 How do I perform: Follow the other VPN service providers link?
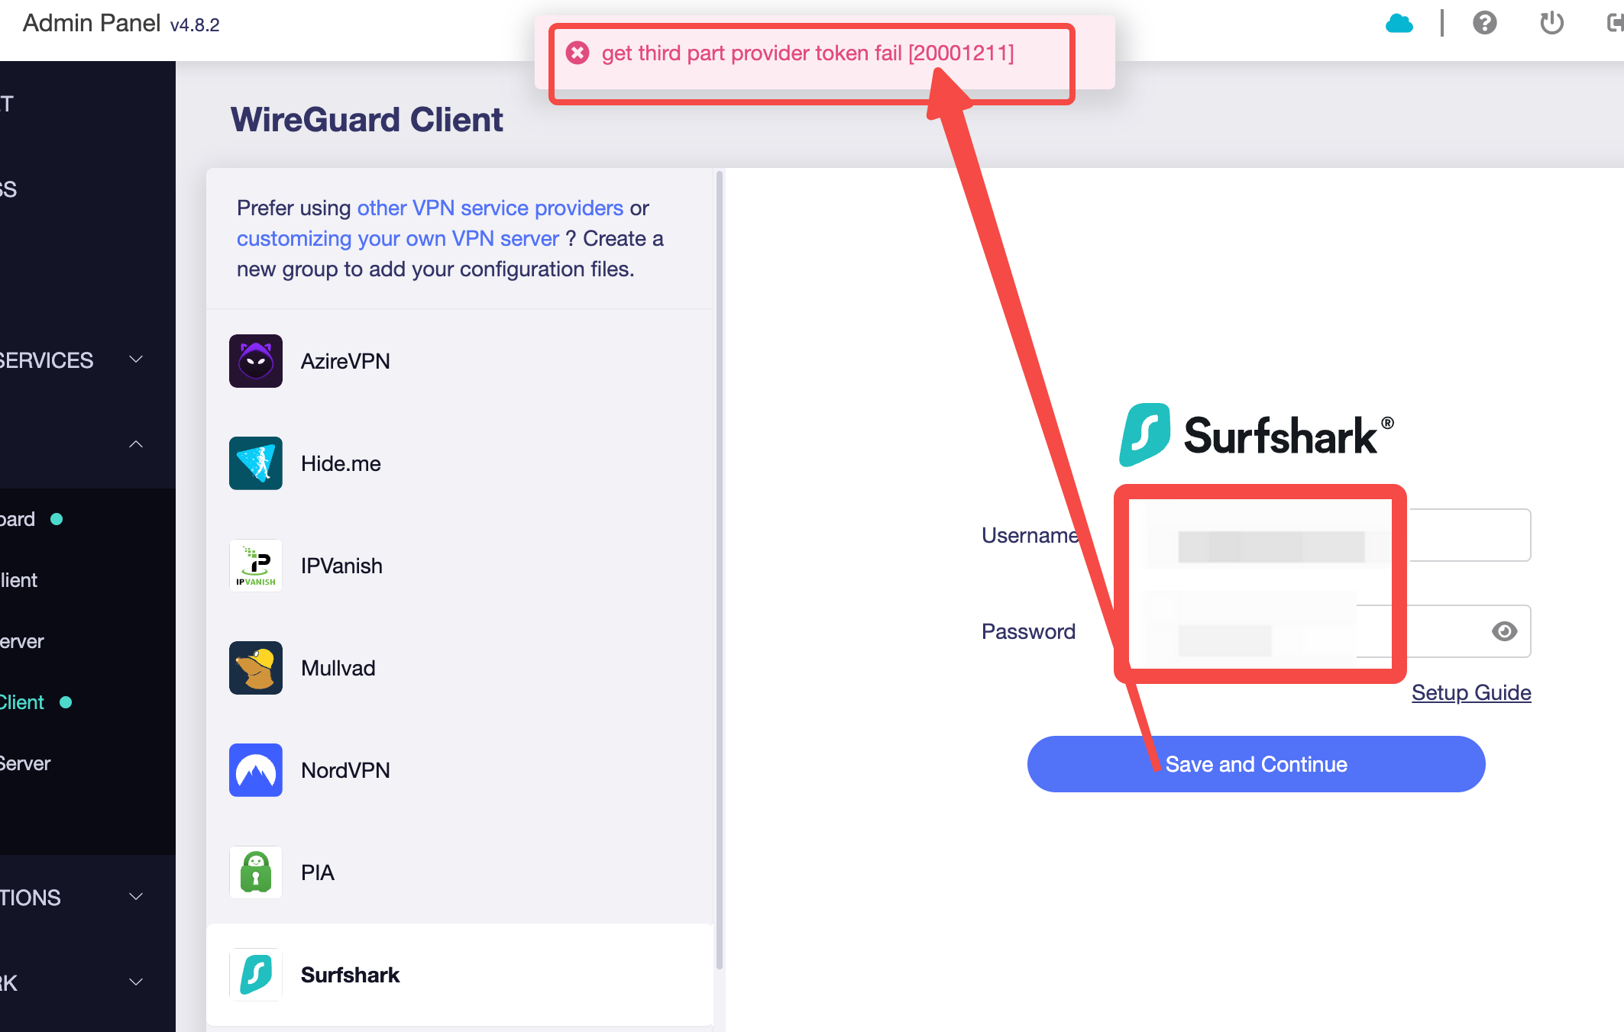490,208
